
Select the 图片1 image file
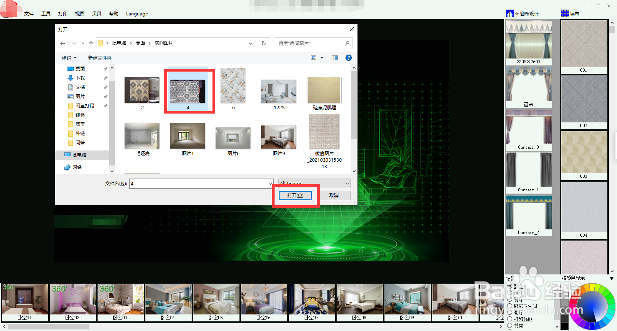[x=188, y=139]
